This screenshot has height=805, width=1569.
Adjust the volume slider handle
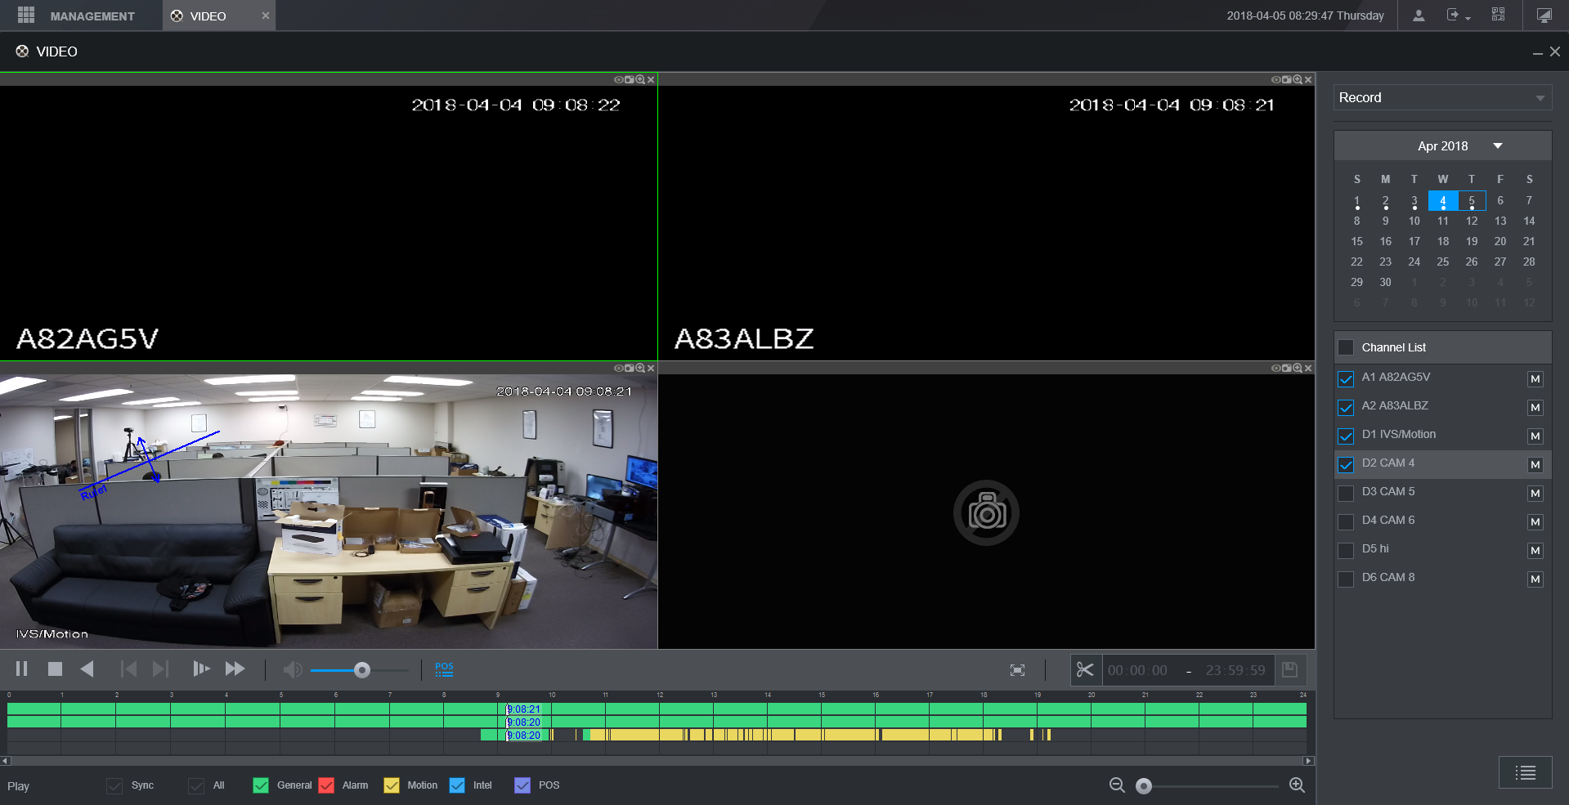pyautogui.click(x=362, y=670)
